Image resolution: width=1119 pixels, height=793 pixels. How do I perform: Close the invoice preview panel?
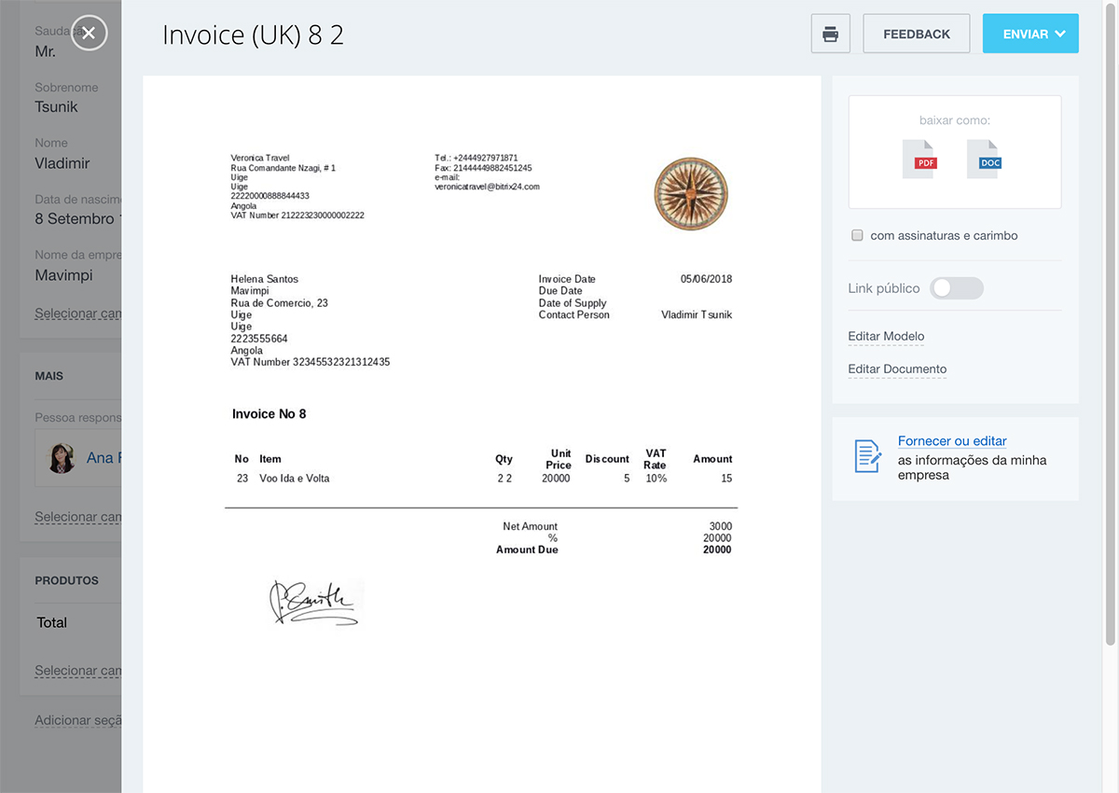point(89,34)
